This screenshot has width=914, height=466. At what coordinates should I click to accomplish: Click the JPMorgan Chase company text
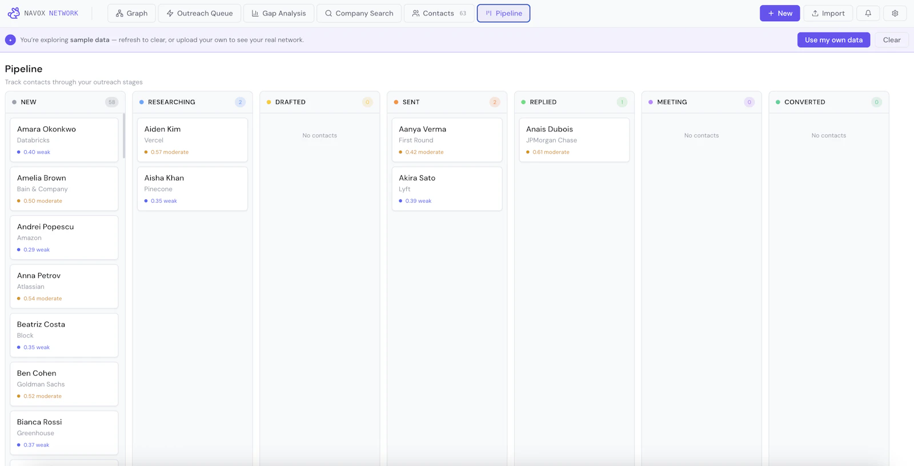coord(551,140)
